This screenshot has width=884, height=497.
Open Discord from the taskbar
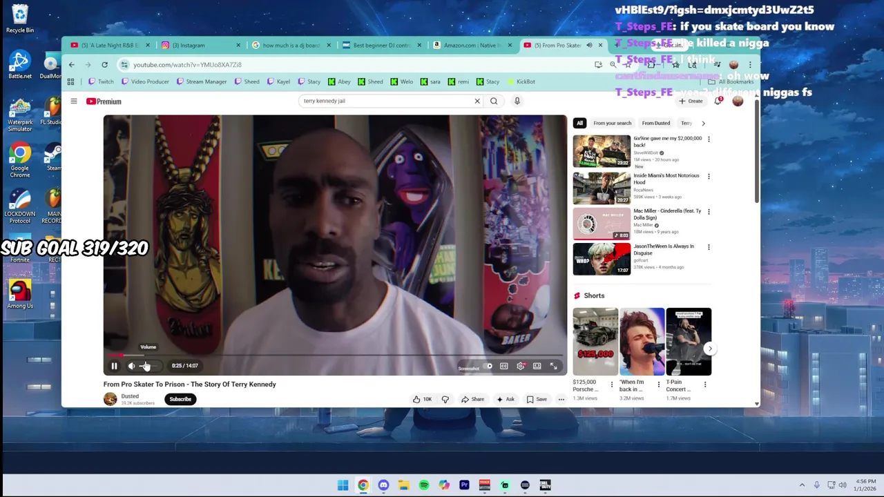(383, 485)
